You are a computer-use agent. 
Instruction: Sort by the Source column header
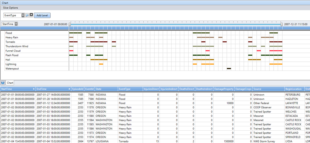click(269, 89)
